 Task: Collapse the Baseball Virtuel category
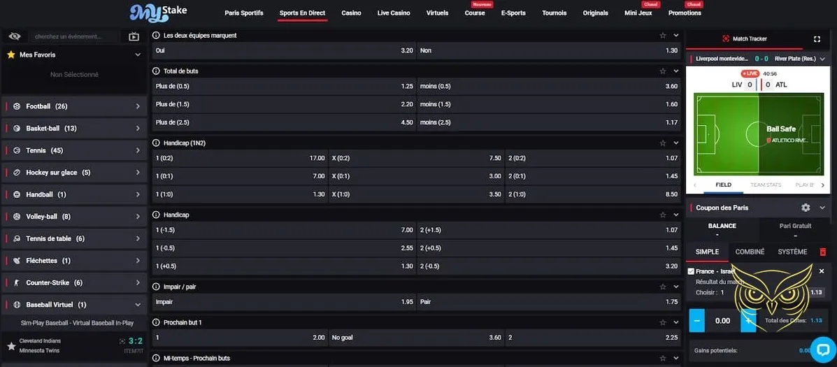point(138,305)
